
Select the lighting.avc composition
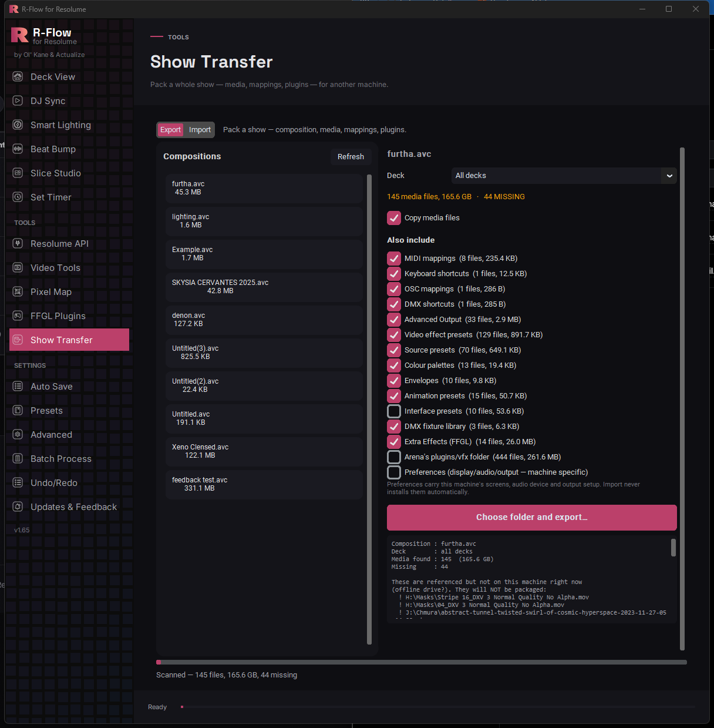[x=264, y=221]
